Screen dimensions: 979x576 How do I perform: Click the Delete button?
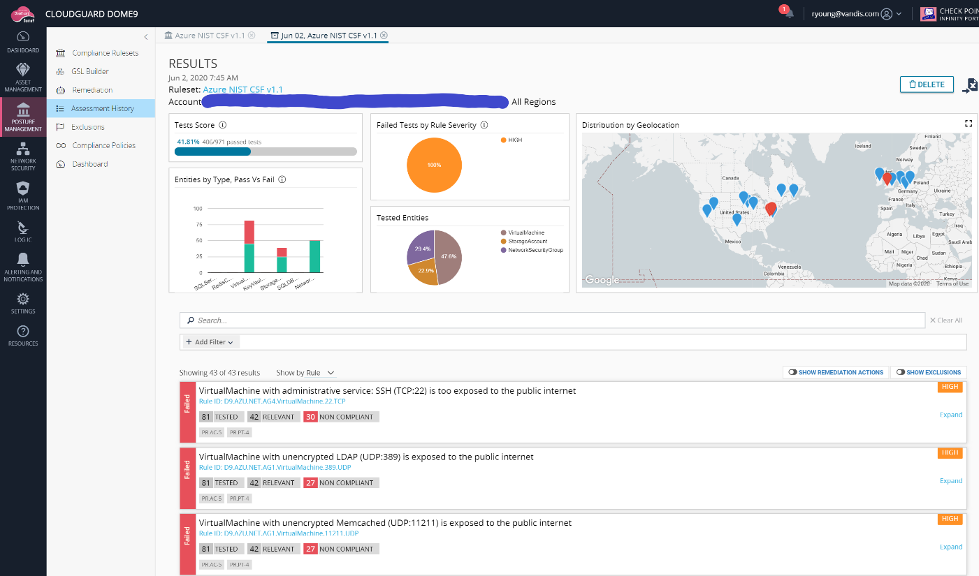[x=927, y=84]
